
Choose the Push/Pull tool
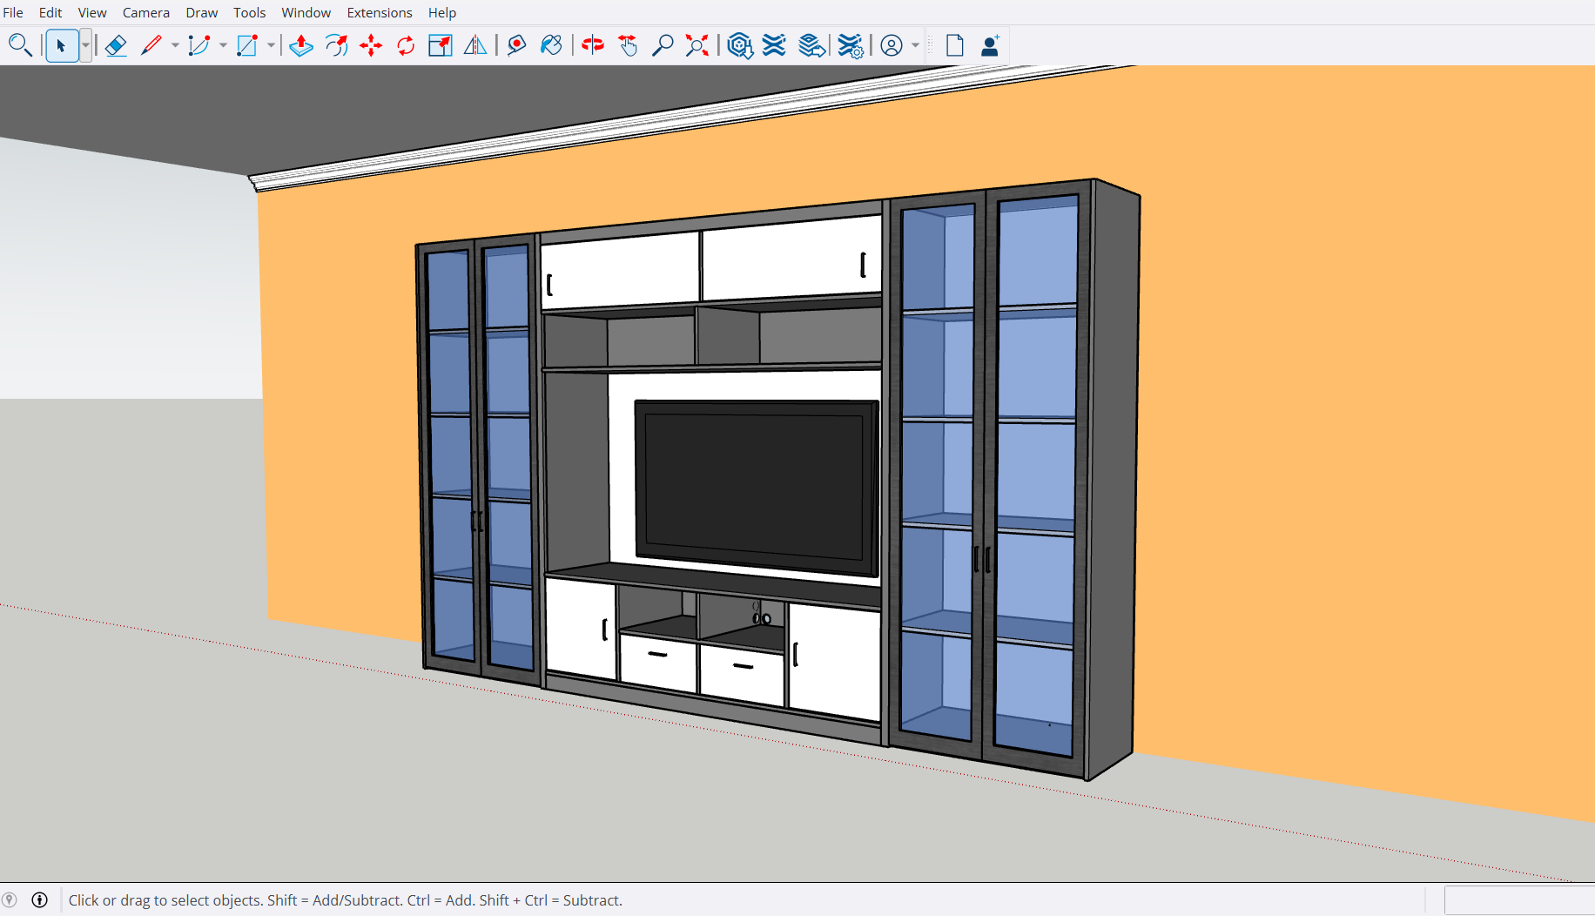[300, 45]
